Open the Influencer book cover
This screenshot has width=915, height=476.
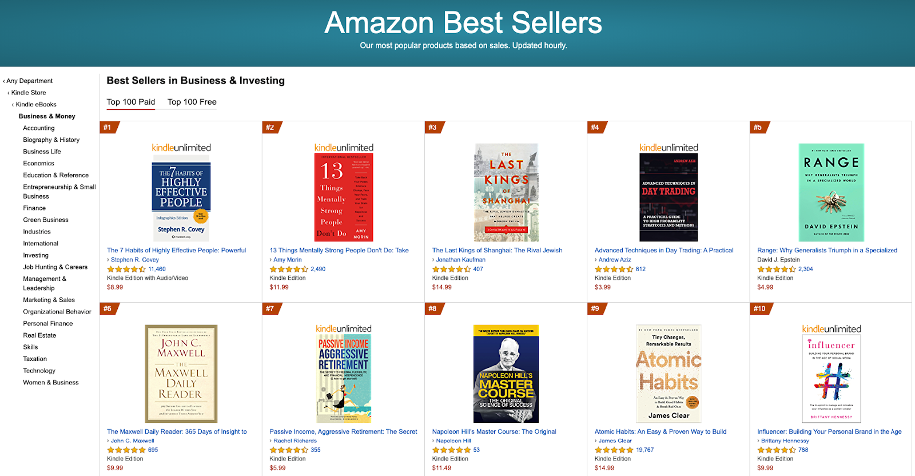(x=832, y=378)
